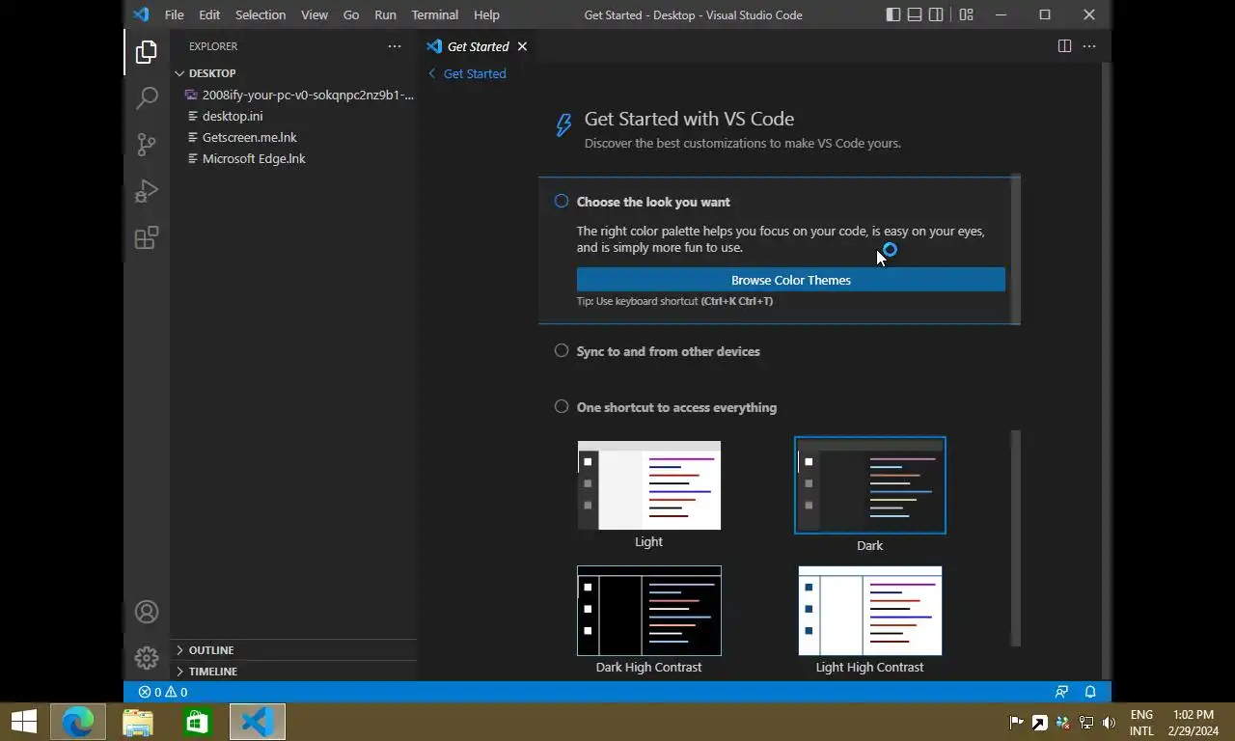This screenshot has height=741, width=1235.
Task: Open the Accounts icon in activity bar
Action: [x=147, y=612]
